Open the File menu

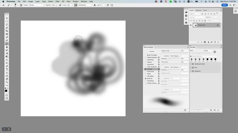(19, 1)
